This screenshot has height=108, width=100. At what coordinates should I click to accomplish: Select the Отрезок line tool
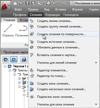[8, 31]
